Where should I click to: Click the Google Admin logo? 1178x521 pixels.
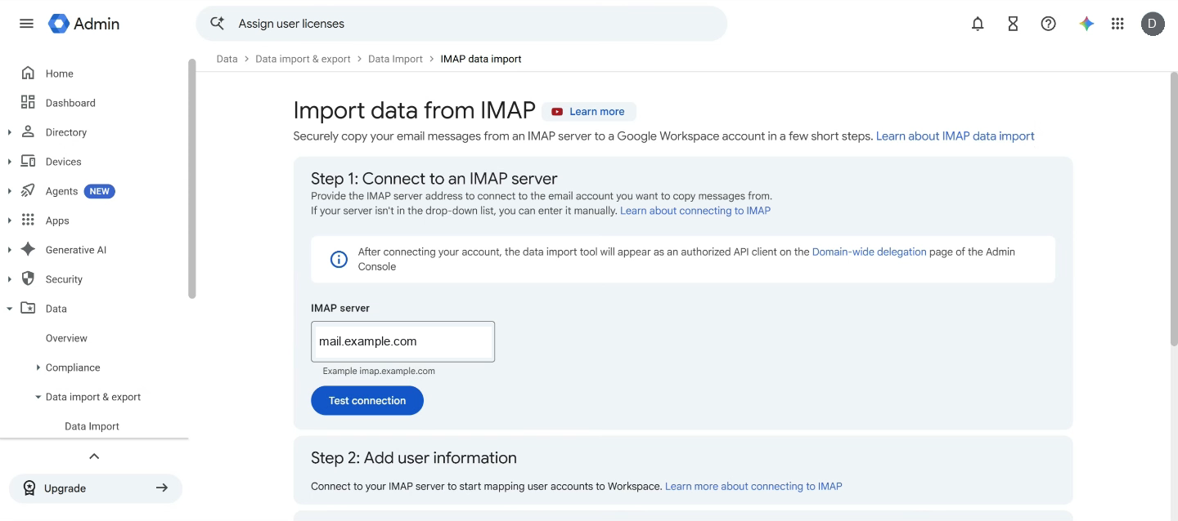click(x=84, y=24)
